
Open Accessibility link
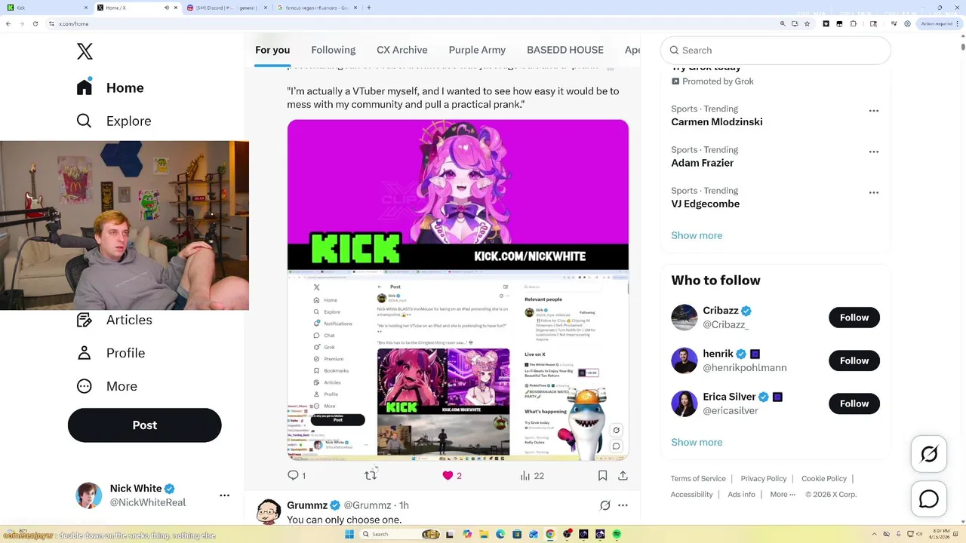tap(691, 495)
